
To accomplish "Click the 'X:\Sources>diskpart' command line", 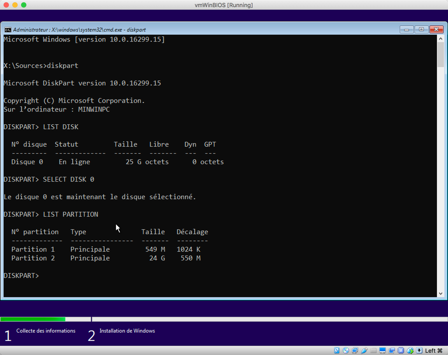I will coord(41,66).
